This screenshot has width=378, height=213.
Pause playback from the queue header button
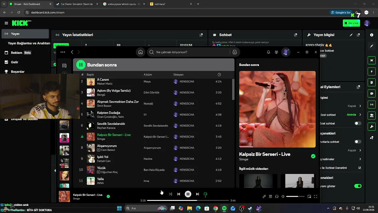click(81, 65)
